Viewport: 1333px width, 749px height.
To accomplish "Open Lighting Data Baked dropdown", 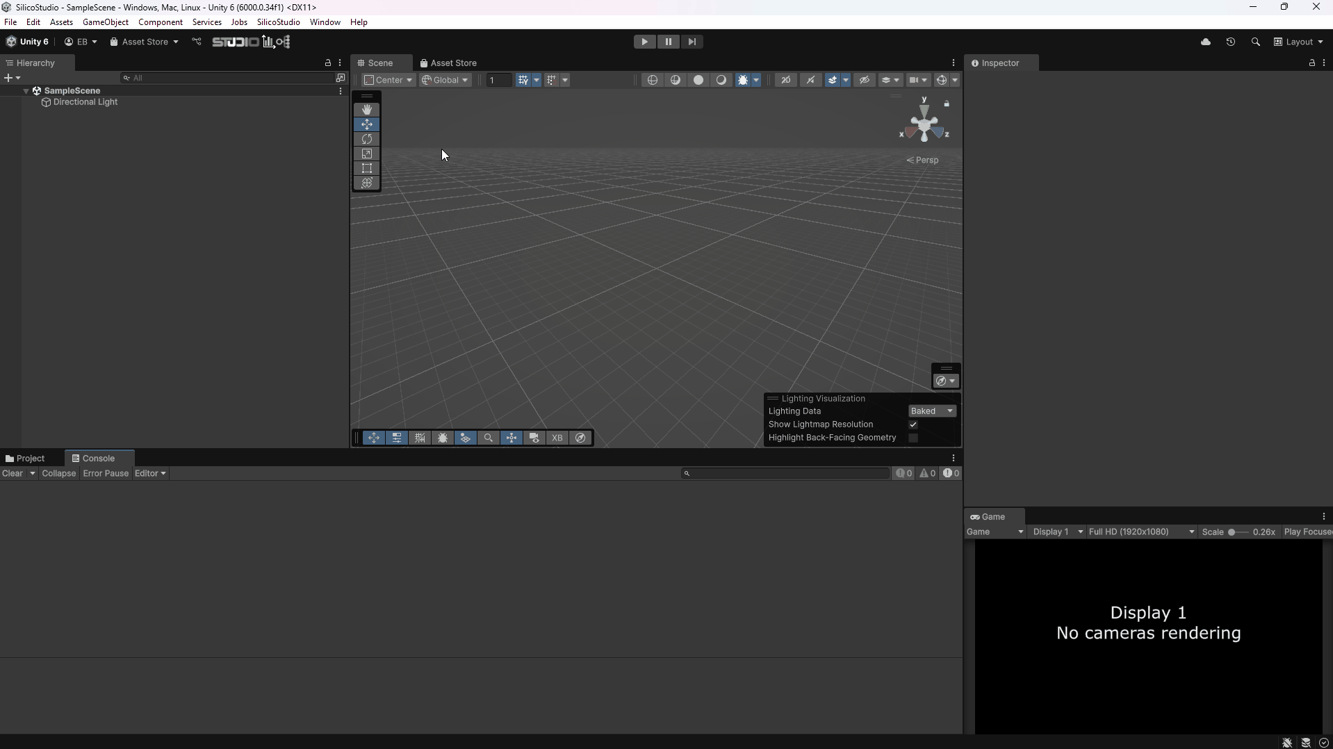I will click(933, 411).
